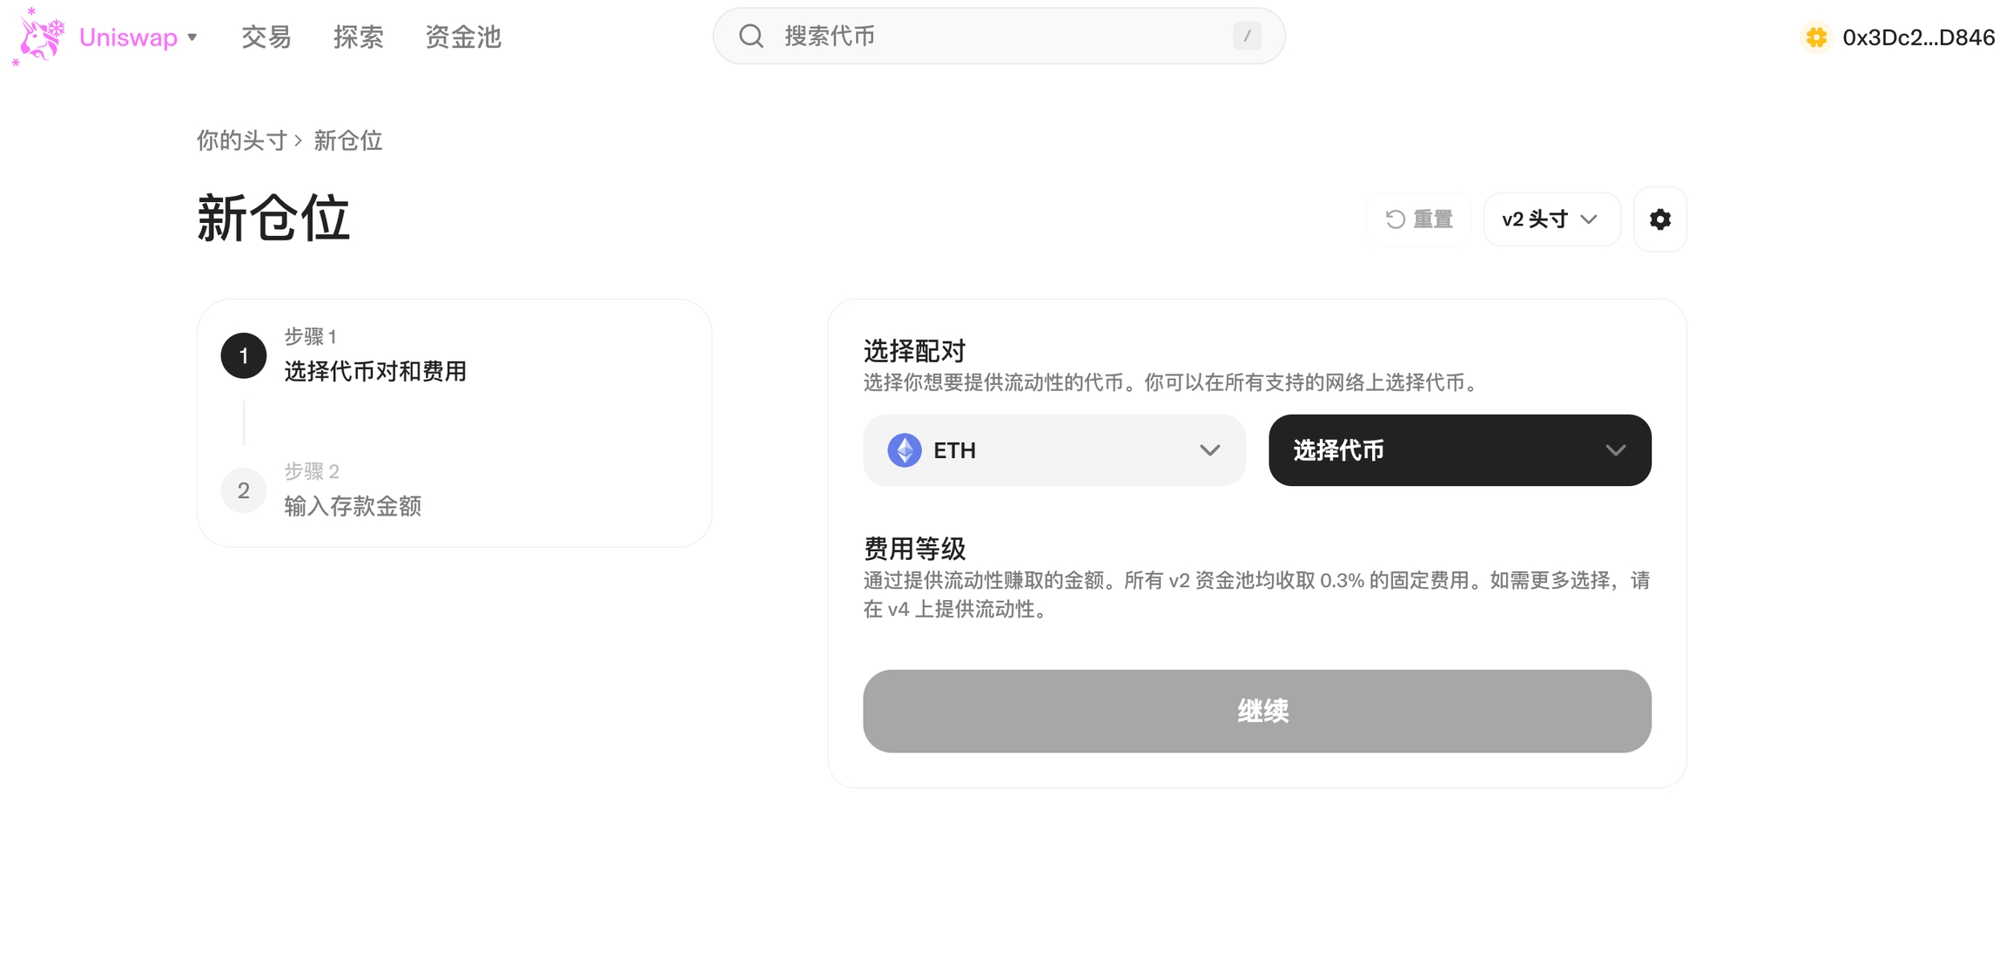The height and width of the screenshot is (978, 2006).
Task: Open the 探索 navigation item
Action: (x=359, y=37)
